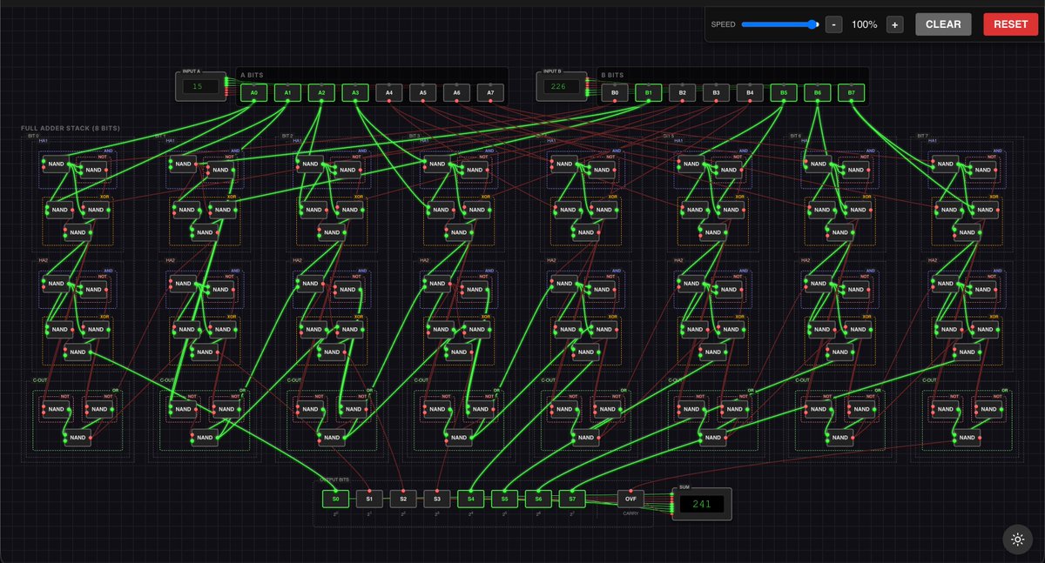Select output bit S0
1045x563 pixels.
pyautogui.click(x=335, y=499)
